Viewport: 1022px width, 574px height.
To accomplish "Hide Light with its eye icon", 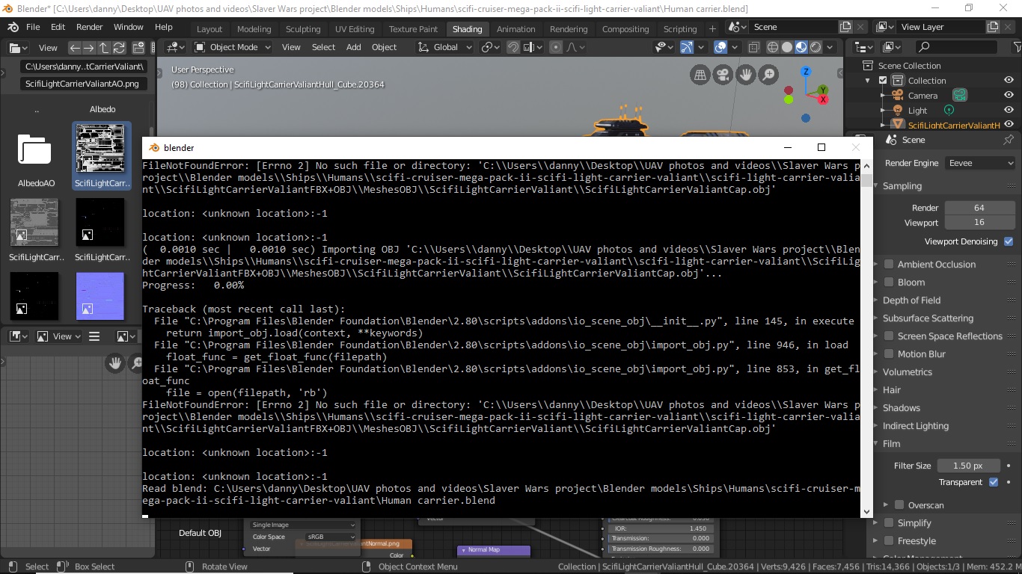I will pos(1009,110).
